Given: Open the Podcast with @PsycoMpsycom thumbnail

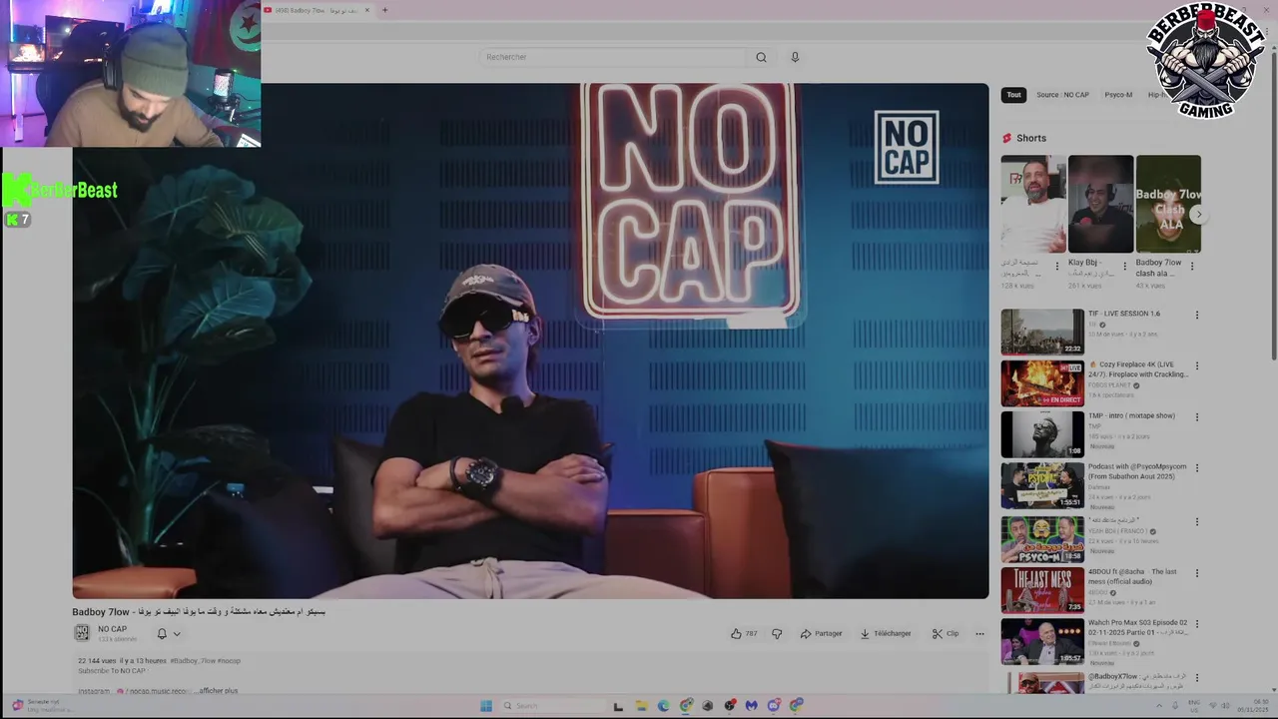Looking at the screenshot, I should (1042, 485).
